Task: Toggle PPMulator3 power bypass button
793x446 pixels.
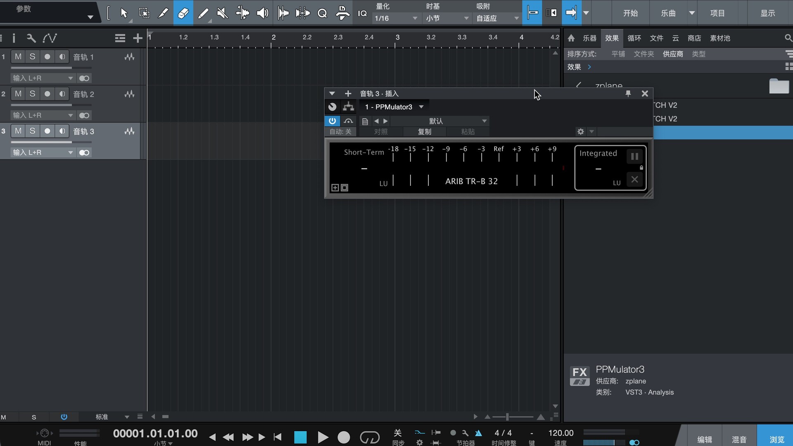Action: [x=332, y=121]
